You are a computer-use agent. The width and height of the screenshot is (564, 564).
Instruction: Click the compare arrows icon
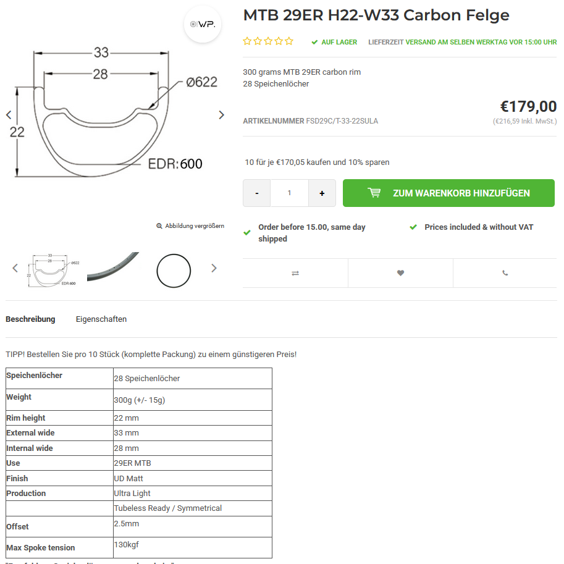pos(295,273)
